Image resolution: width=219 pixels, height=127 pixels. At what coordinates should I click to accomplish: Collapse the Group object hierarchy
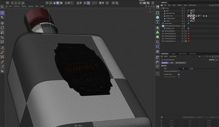[x=161, y=8]
